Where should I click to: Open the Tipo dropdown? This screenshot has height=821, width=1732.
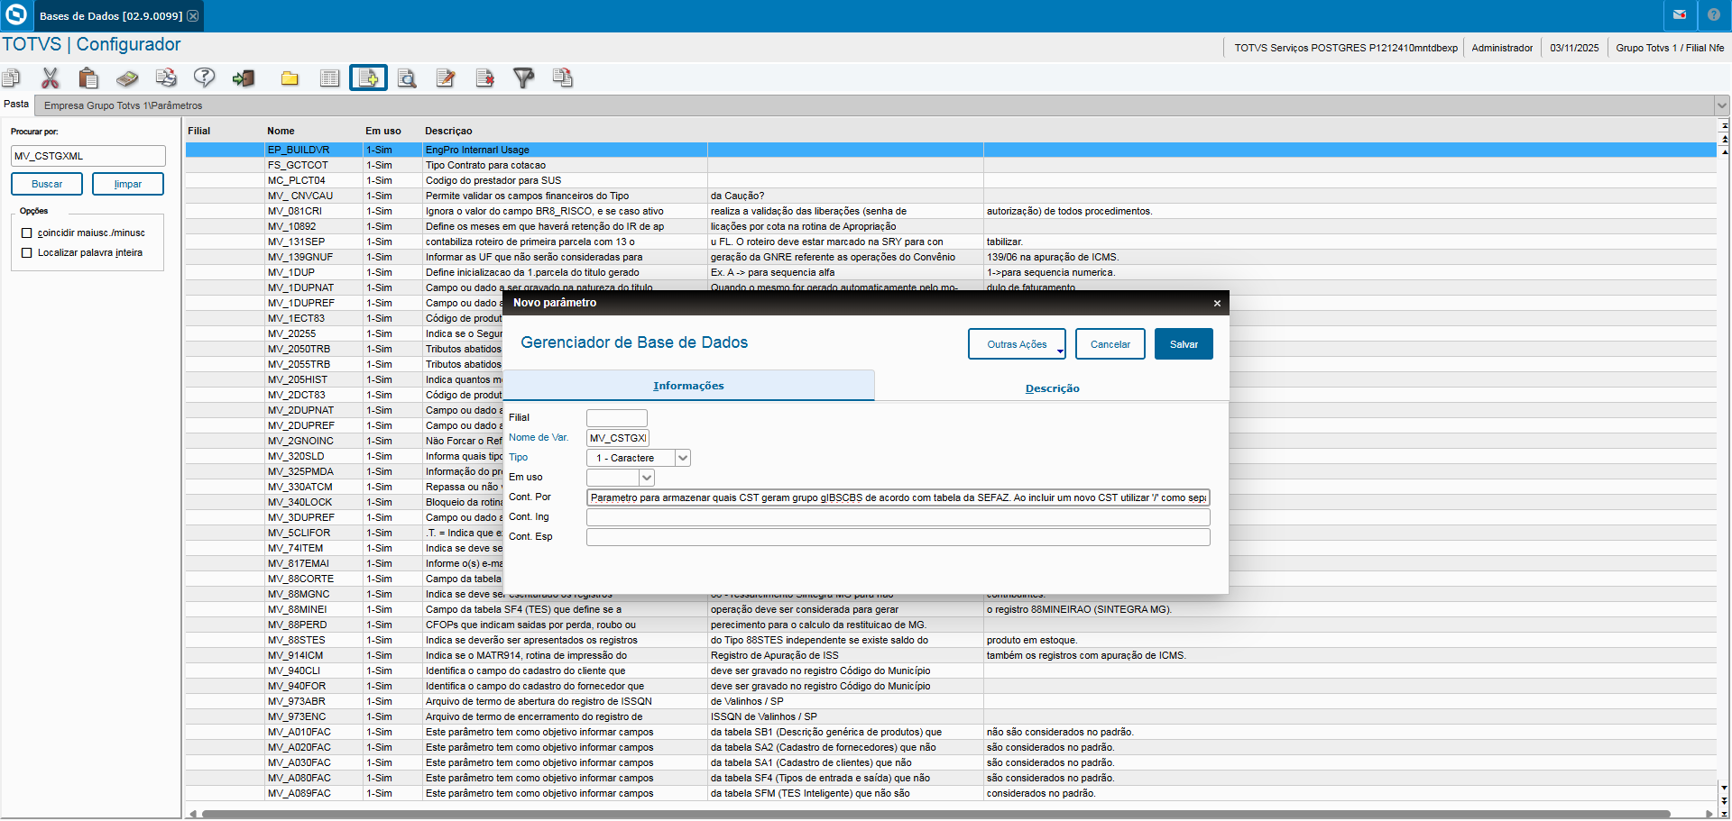[683, 458]
